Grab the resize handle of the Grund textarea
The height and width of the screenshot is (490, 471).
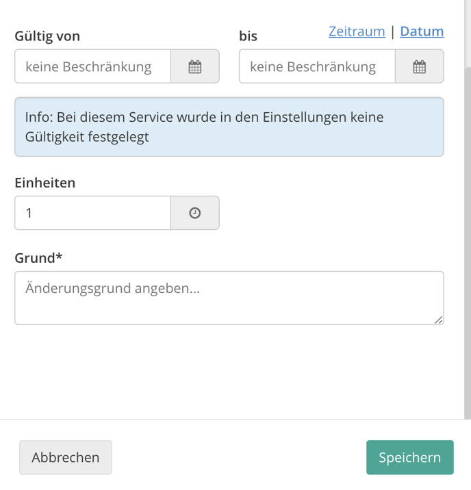pyautogui.click(x=439, y=320)
